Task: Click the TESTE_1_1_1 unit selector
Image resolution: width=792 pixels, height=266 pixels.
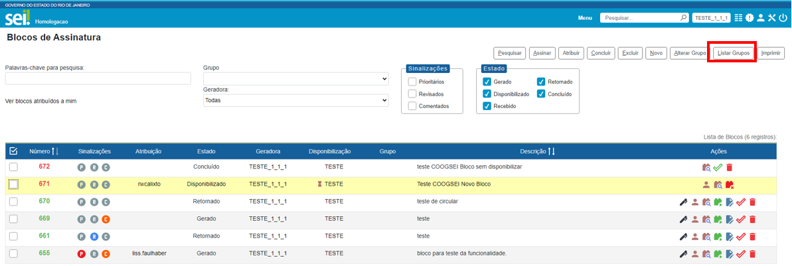Action: tap(711, 18)
